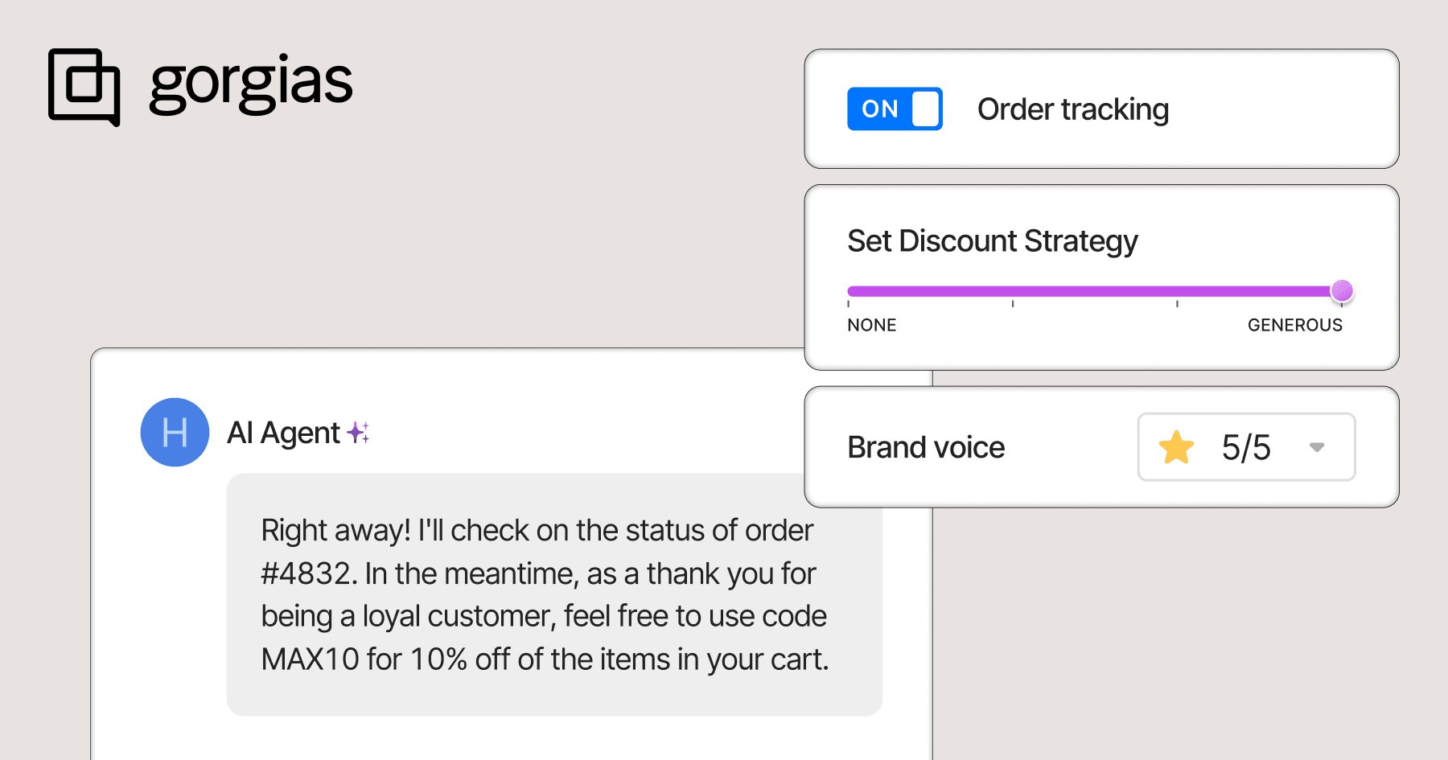Click the white knob of the ON toggle
The width and height of the screenshot is (1448, 760).
point(926,109)
